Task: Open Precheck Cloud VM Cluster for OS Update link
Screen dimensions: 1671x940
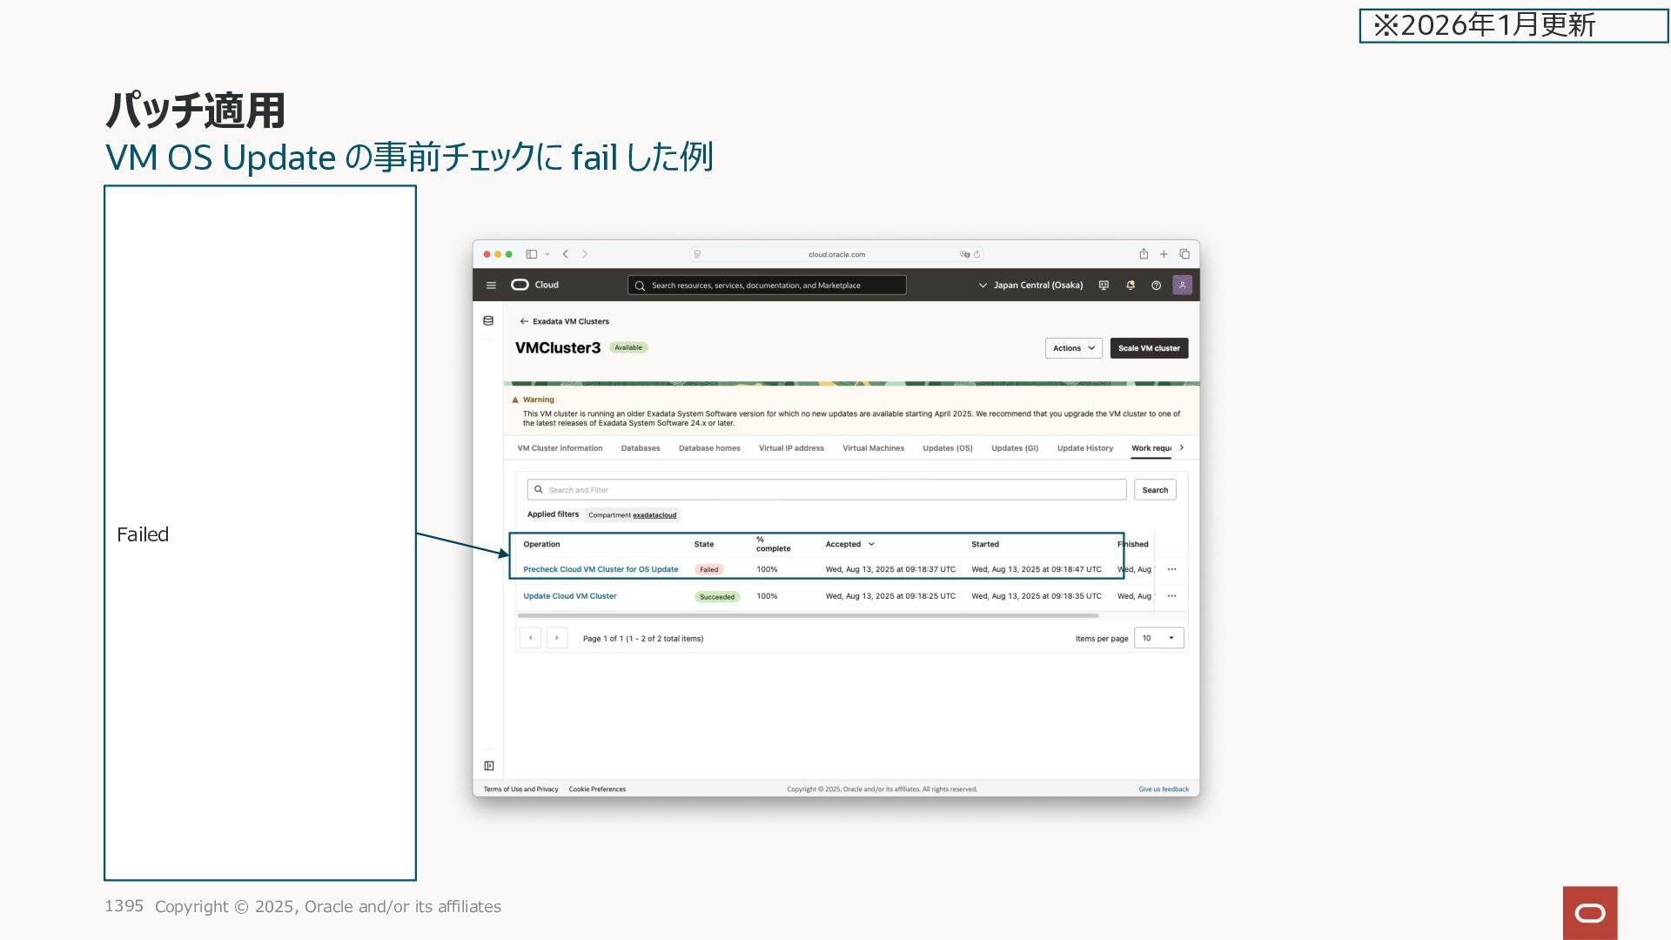Action: [x=601, y=569]
